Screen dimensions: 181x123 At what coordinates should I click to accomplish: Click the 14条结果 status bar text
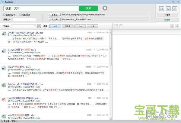(9, 121)
